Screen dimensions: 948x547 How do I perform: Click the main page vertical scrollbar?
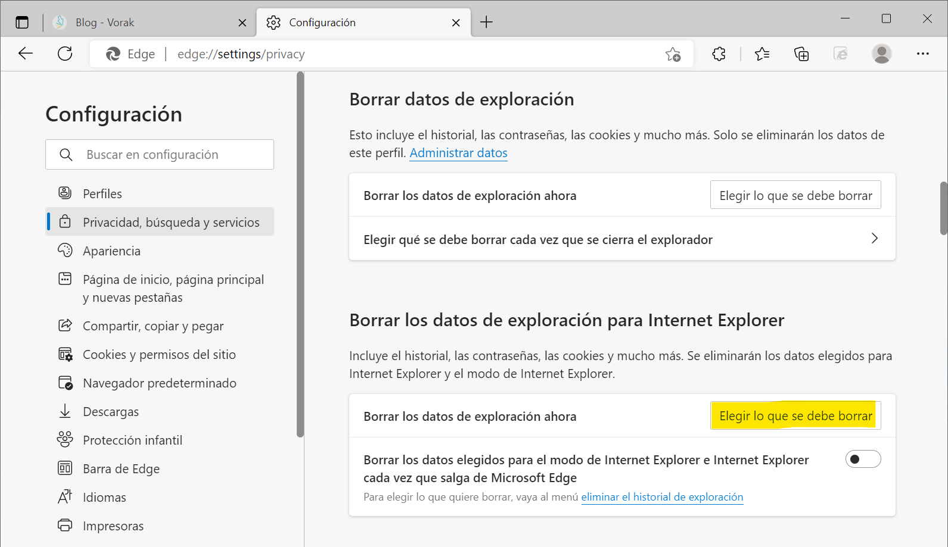coord(944,208)
